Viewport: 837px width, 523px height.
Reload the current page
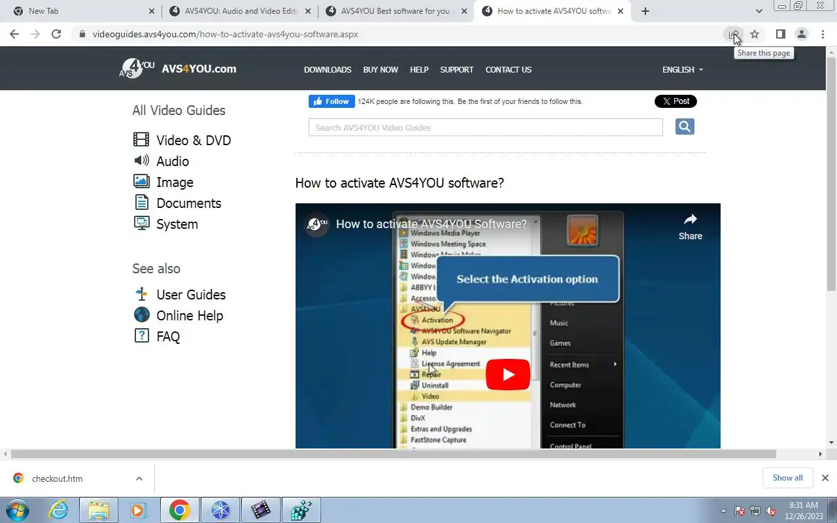[x=56, y=34]
